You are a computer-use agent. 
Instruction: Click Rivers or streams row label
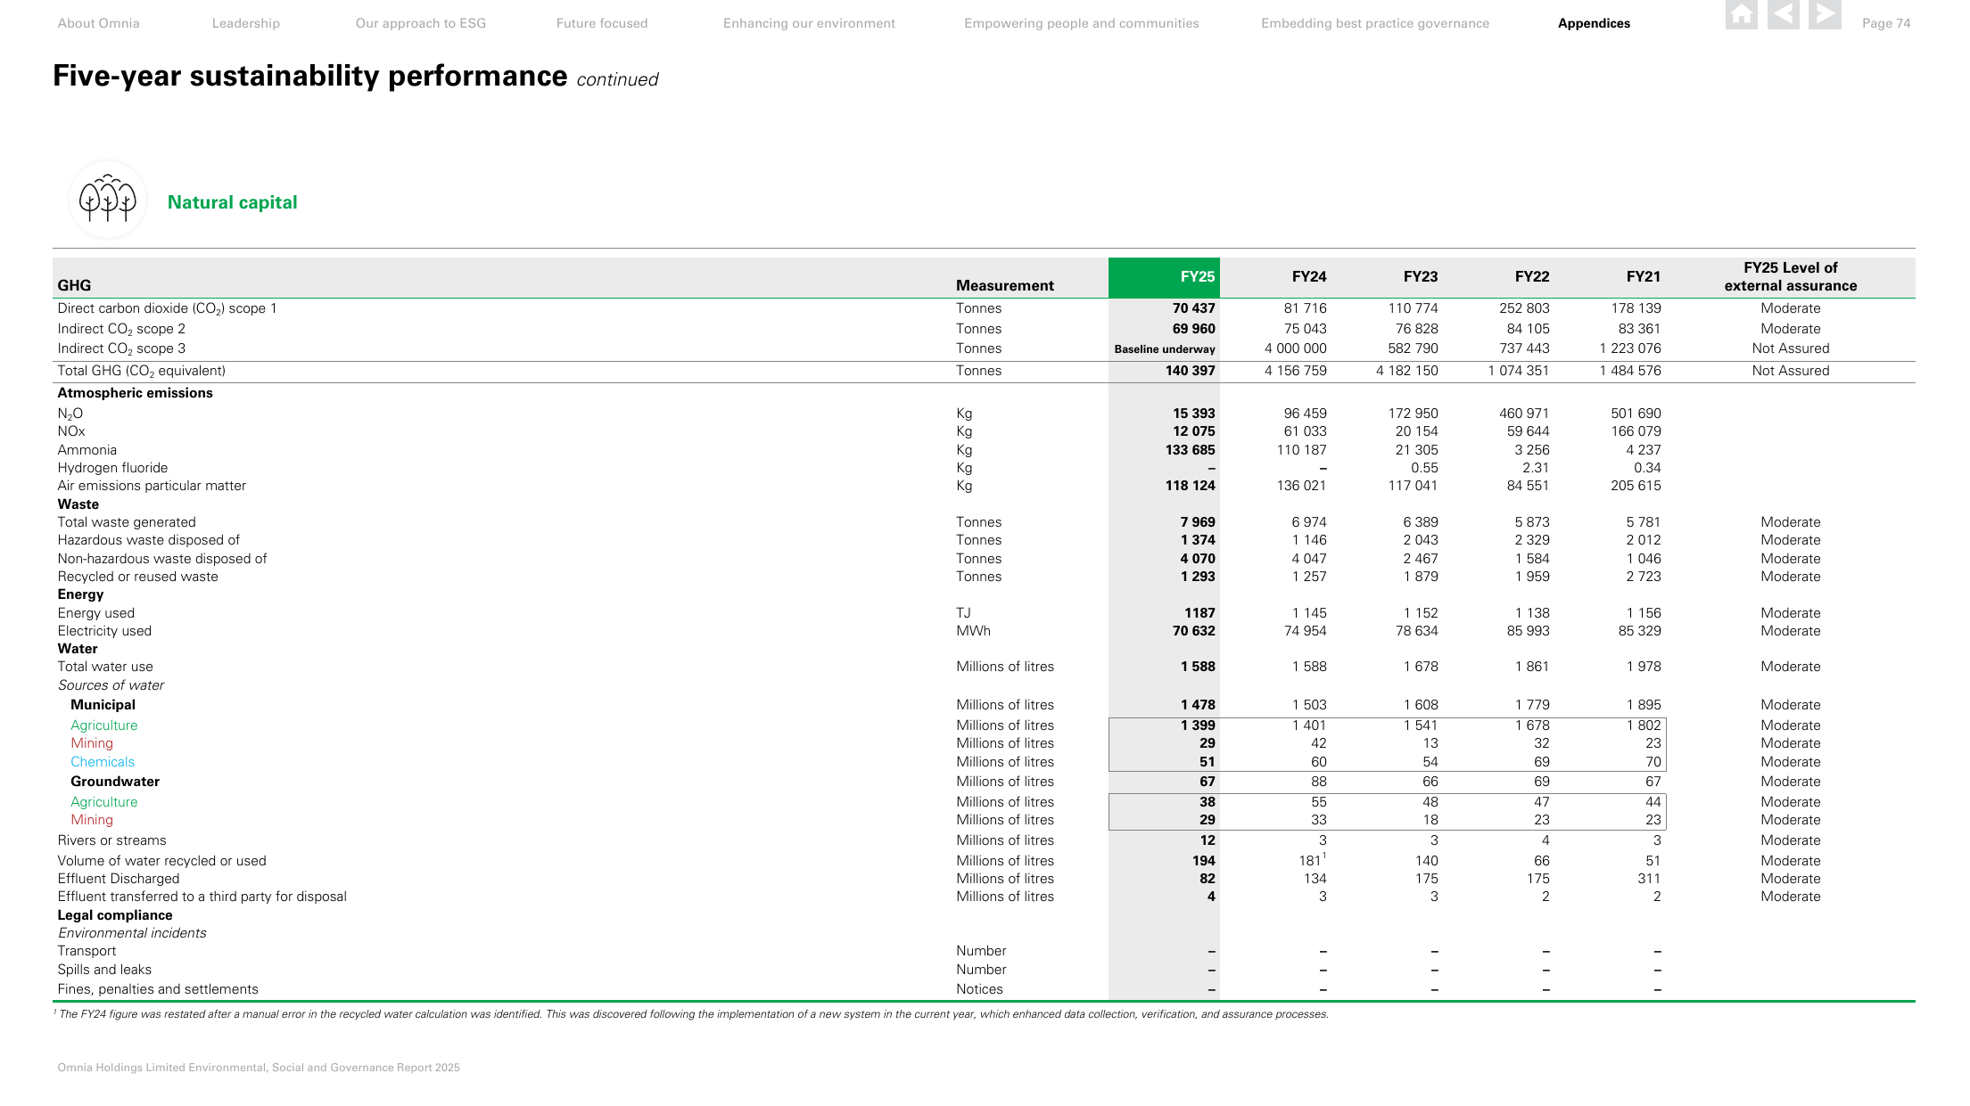click(112, 840)
